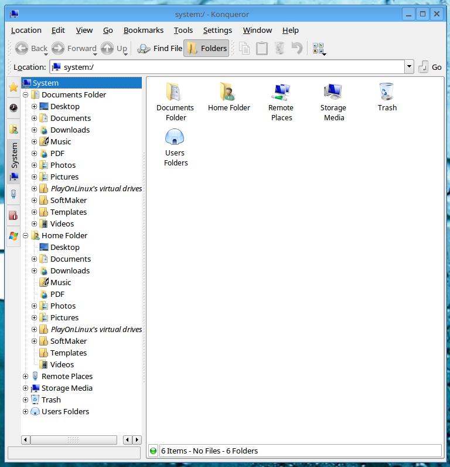This screenshot has height=467, width=450.
Task: Select the System root tree item
Action: point(81,83)
